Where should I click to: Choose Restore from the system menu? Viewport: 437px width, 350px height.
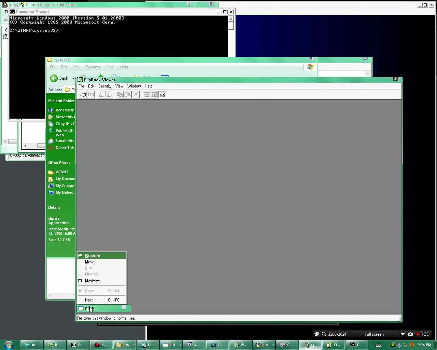pyautogui.click(x=101, y=256)
